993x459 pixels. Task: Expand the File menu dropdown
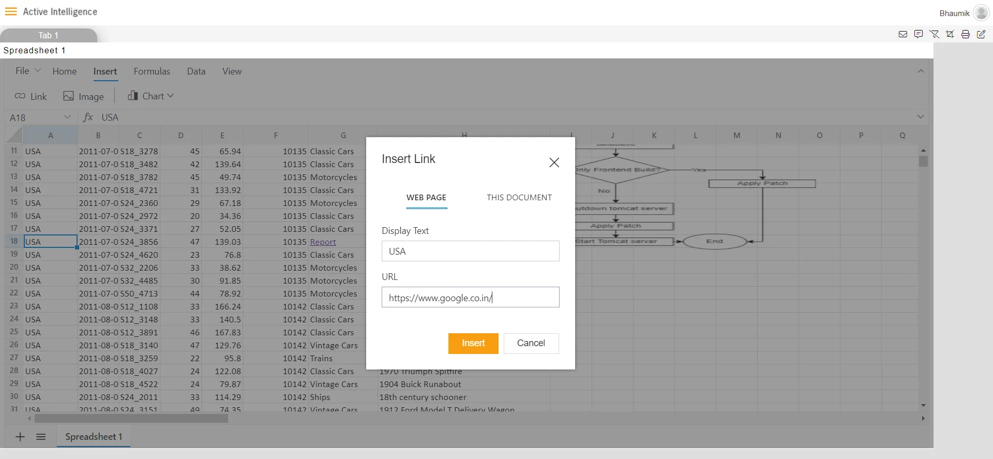point(28,71)
